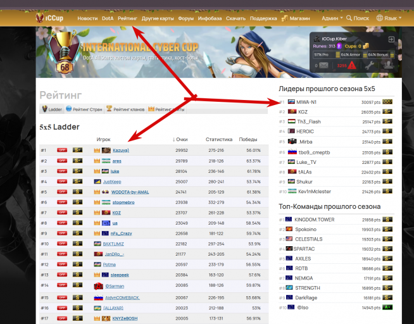Select the Рейтинг Стран tab

tap(84, 109)
